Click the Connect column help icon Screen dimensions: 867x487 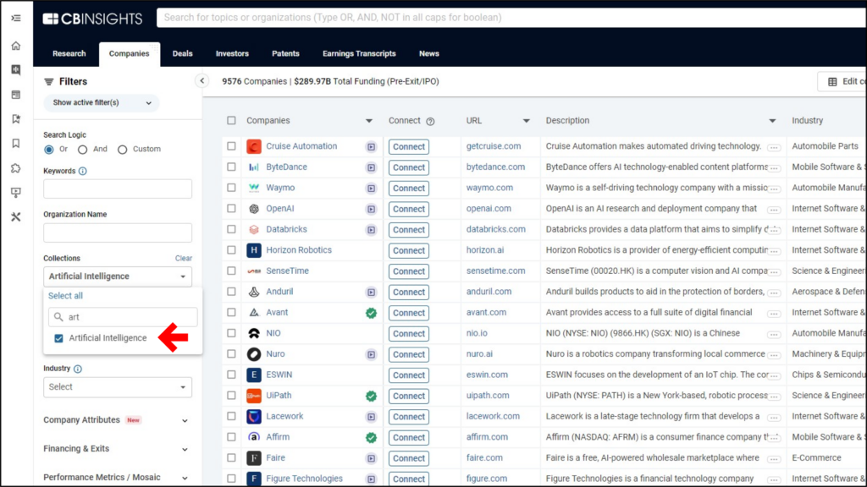[430, 121]
